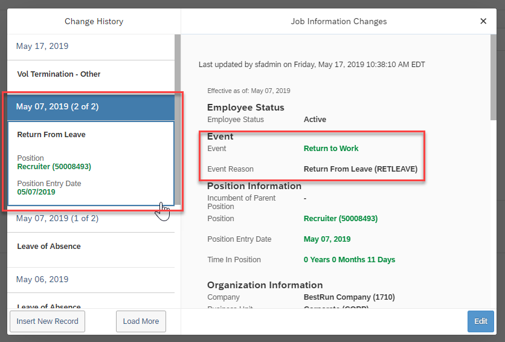Click Effective as of: May 07, 2019 text

coord(249,91)
